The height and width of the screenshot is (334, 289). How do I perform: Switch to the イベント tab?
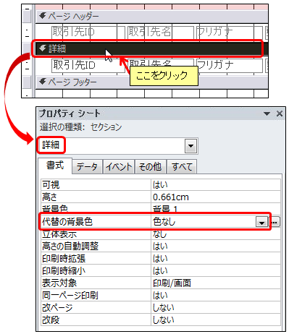(x=119, y=166)
